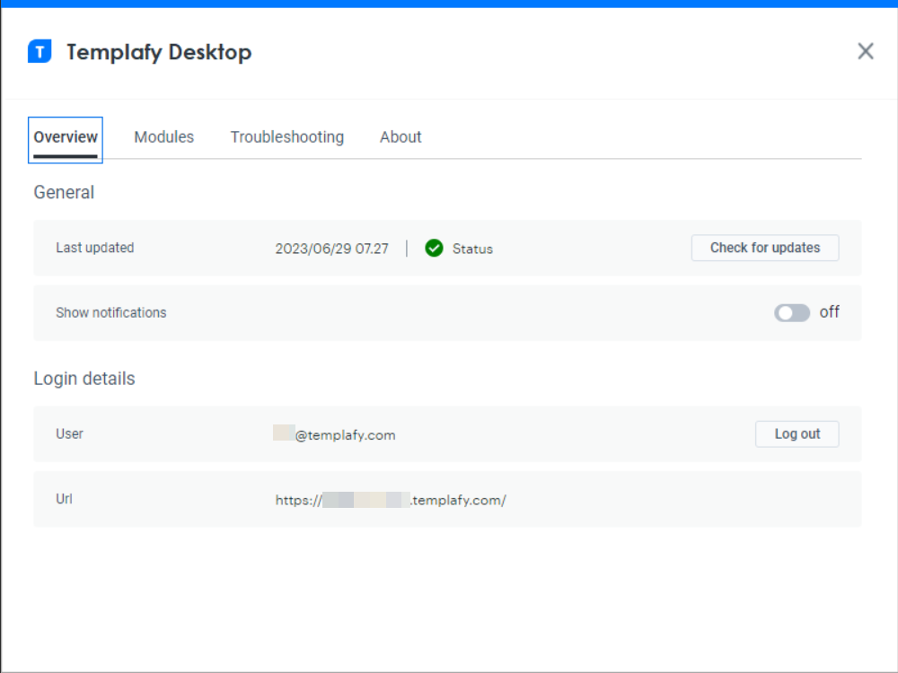Viewport: 898px width, 673px height.
Task: Click the Status label text
Action: click(x=472, y=249)
